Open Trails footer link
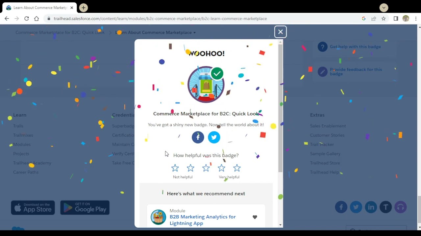Screen dimensions: 421x236 [x=18, y=126]
